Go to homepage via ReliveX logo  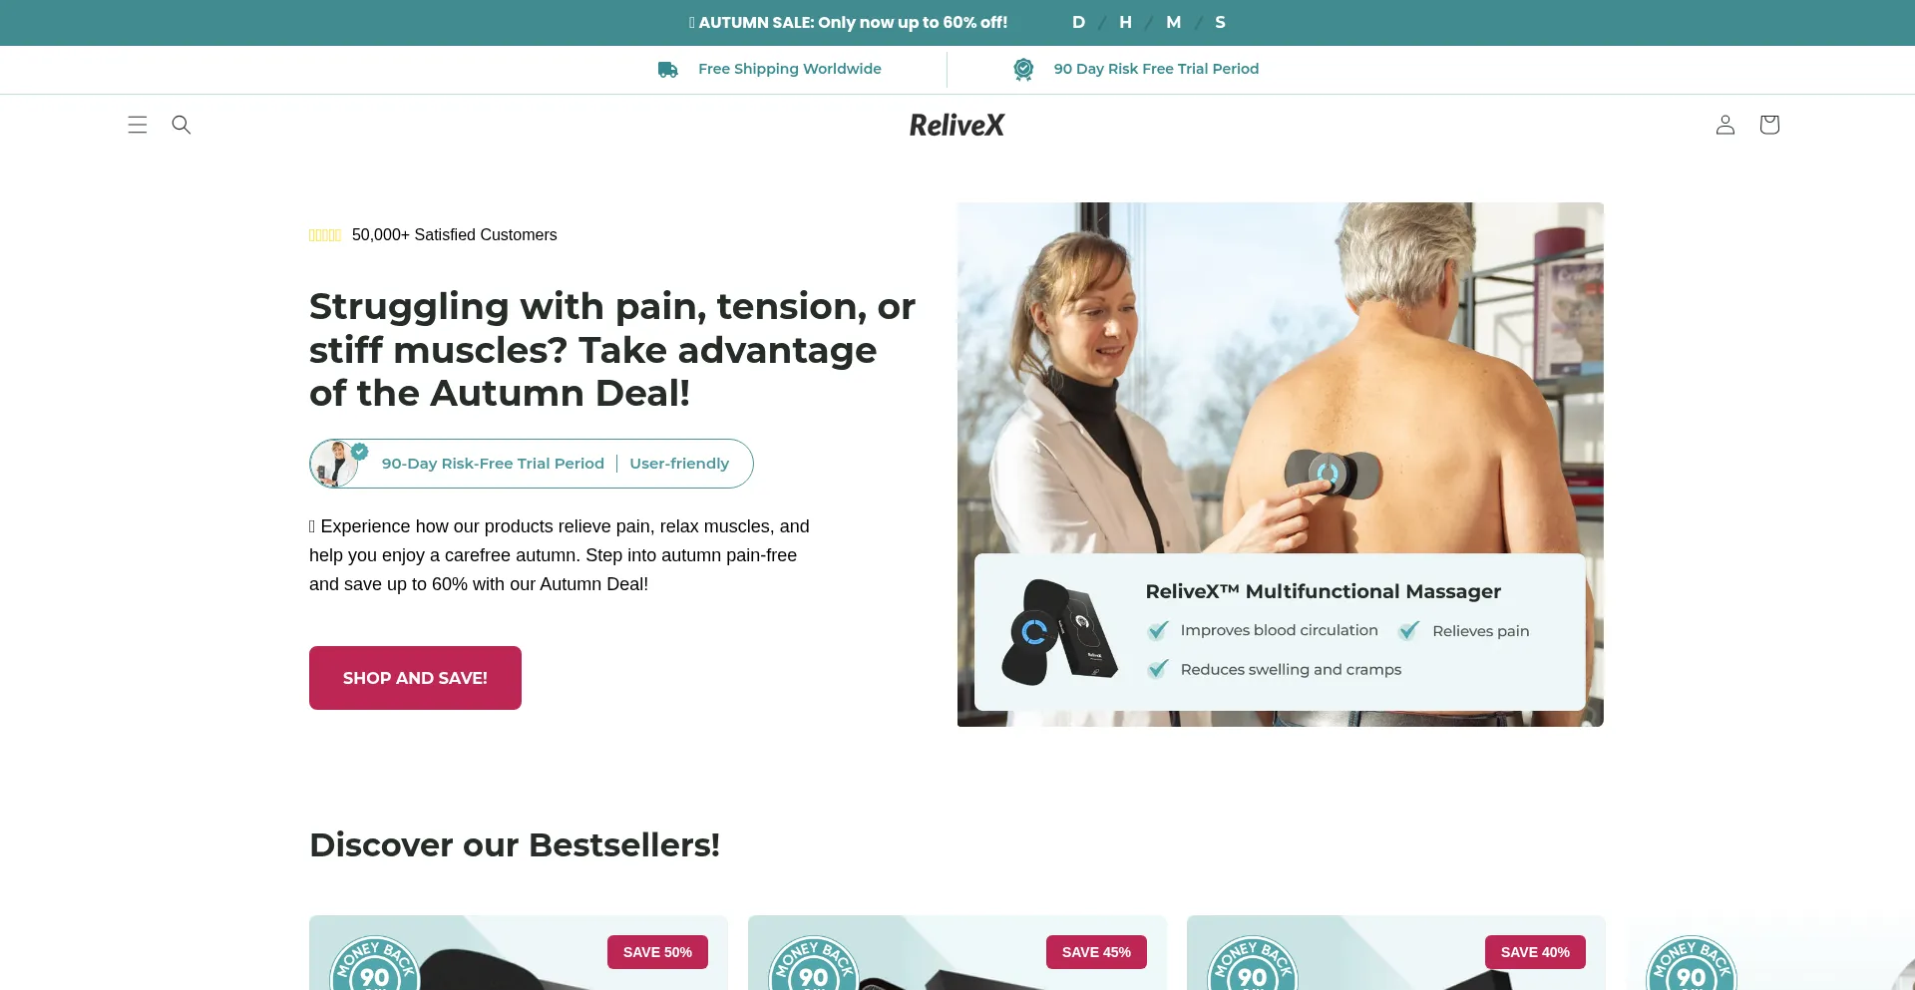957,125
